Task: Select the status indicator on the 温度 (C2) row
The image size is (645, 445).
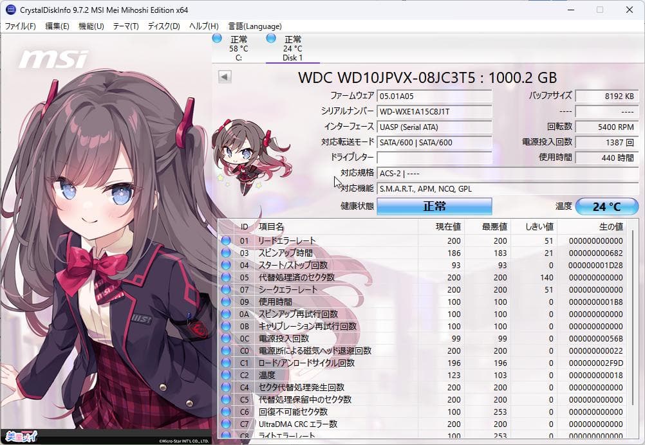Action: click(x=227, y=375)
